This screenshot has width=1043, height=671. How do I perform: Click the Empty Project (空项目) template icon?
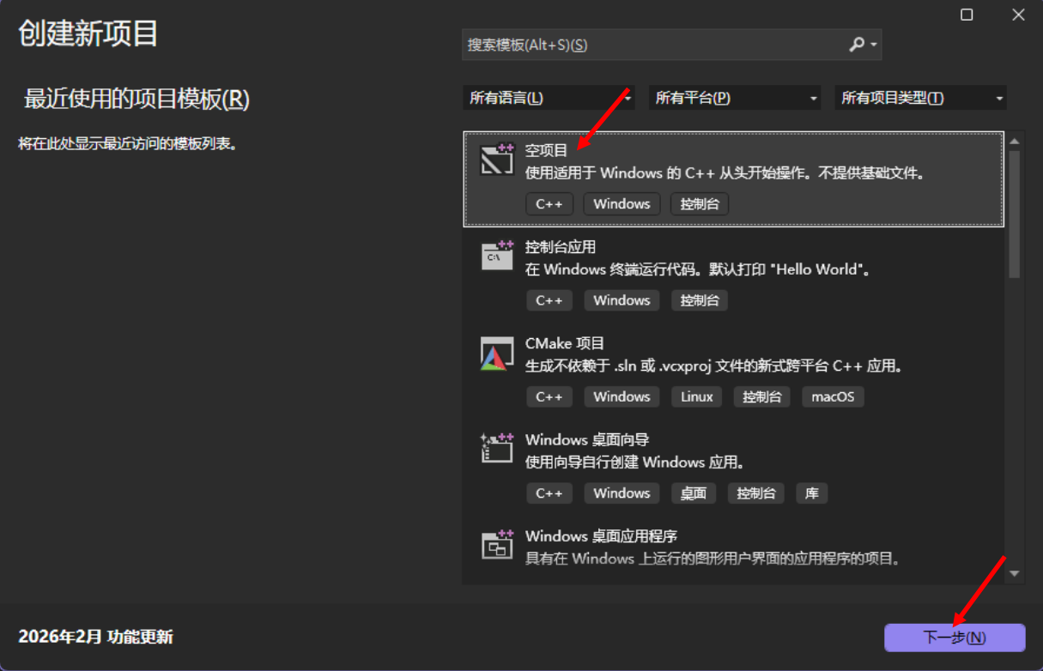pos(497,160)
